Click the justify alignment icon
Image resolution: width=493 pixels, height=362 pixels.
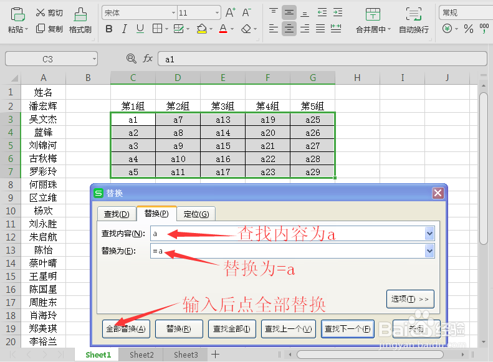coord(320,29)
